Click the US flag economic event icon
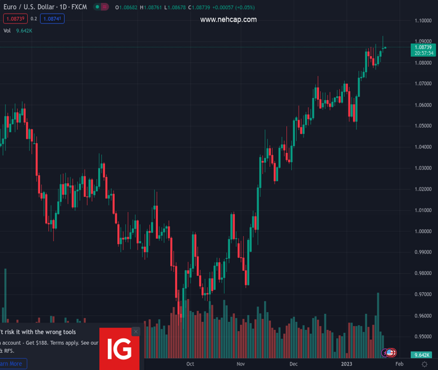Image resolution: width=438 pixels, height=370 pixels. (390, 353)
